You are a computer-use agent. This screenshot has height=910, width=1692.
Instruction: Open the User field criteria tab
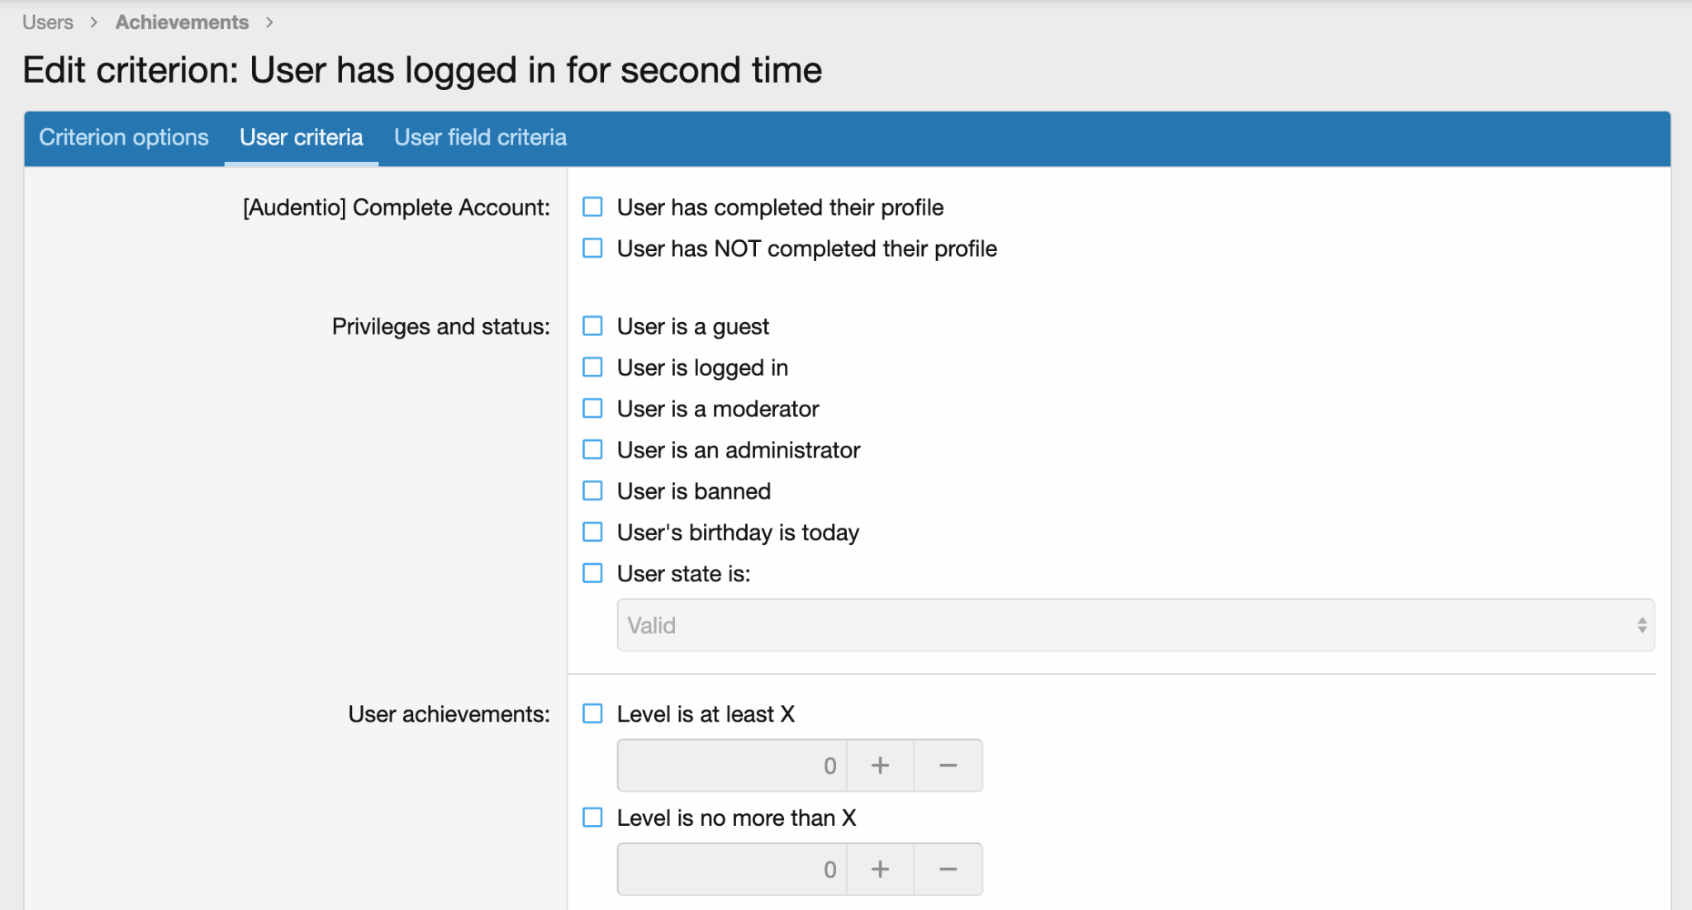[x=480, y=137]
